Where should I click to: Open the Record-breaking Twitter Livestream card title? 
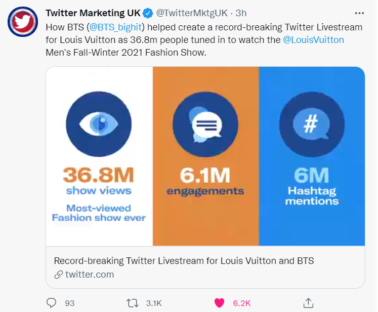click(184, 261)
